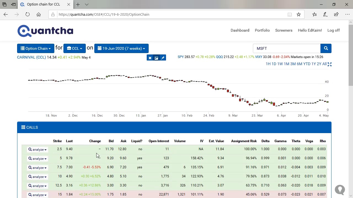Image resolution: width=353 pixels, height=198 pixels.
Task: Open a new browser tab
Action: (78, 4)
